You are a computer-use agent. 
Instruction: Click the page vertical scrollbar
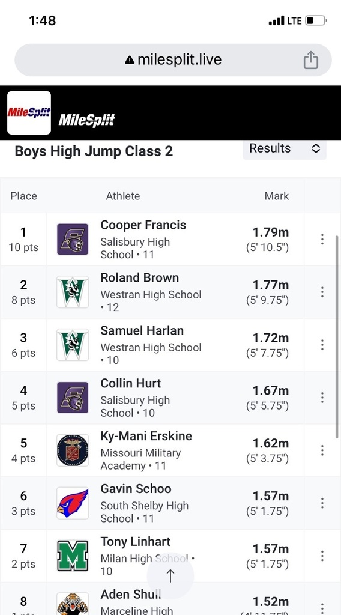coord(337,338)
